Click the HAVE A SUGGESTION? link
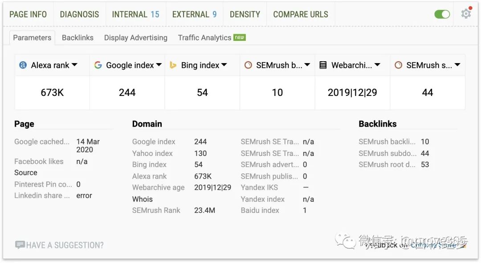This screenshot has width=481, height=263. pyautogui.click(x=65, y=245)
